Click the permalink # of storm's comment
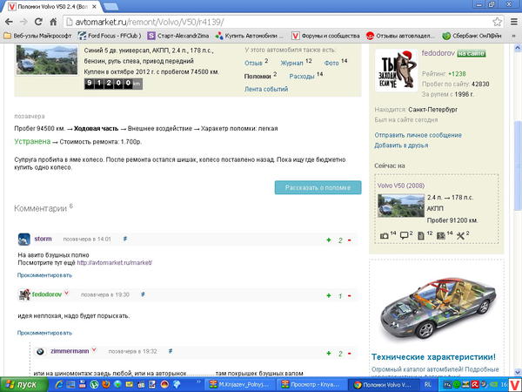The height and width of the screenshot is (392, 522). pos(125,239)
